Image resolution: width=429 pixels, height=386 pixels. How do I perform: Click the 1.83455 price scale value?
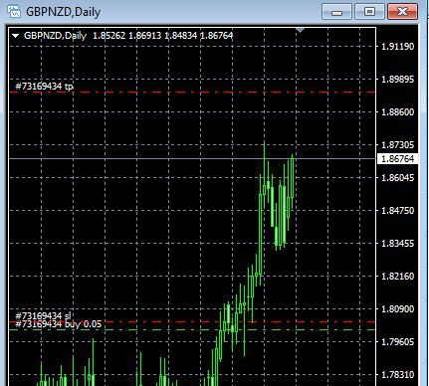(398, 244)
